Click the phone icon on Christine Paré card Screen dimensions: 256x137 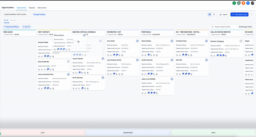coord(177,55)
